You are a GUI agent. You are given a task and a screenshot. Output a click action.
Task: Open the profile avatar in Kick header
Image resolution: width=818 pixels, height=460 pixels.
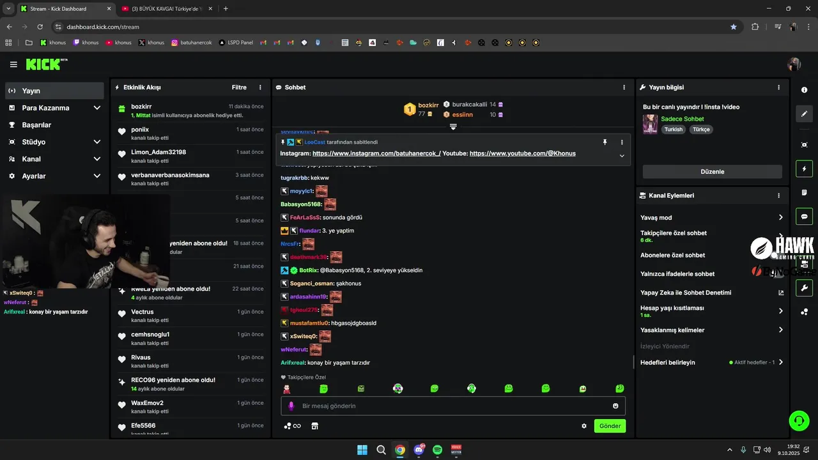[794, 65]
